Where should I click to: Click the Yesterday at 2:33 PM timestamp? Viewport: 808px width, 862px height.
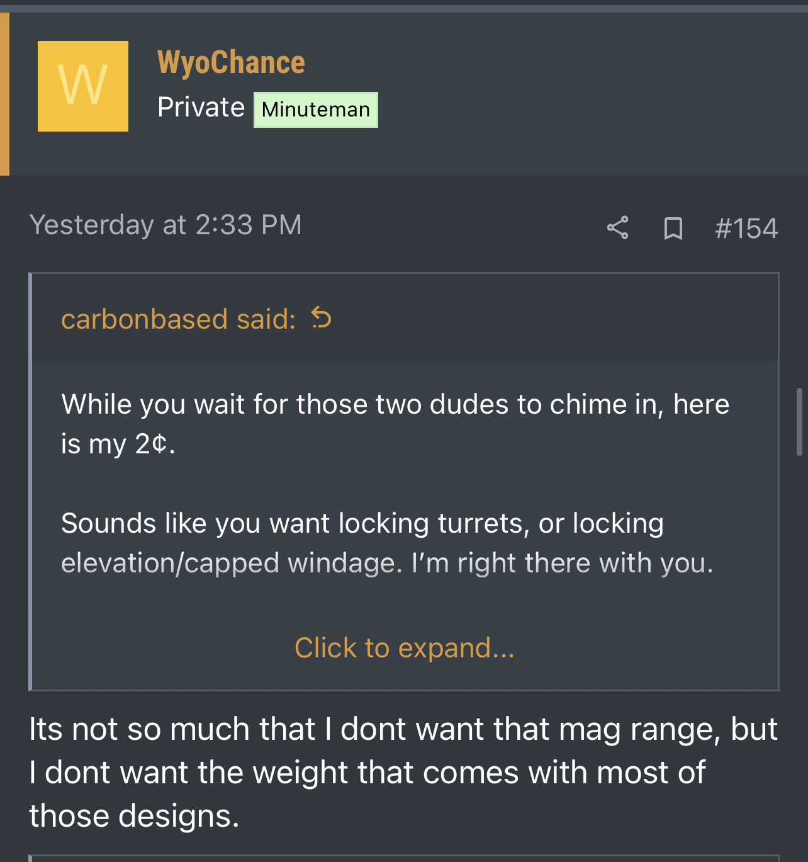(166, 225)
